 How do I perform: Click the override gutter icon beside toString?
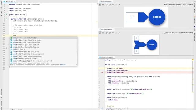pos(102,108)
